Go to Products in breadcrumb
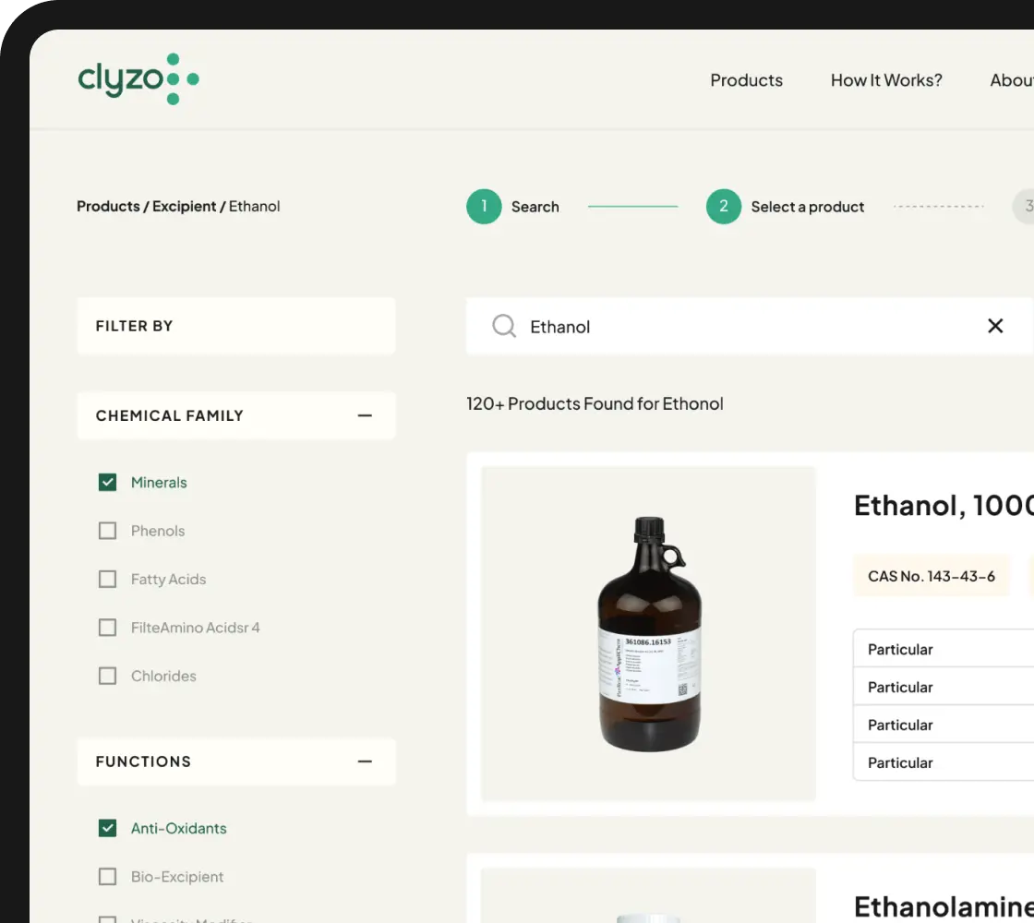Viewport: 1034px width, 923px height. pos(108,207)
